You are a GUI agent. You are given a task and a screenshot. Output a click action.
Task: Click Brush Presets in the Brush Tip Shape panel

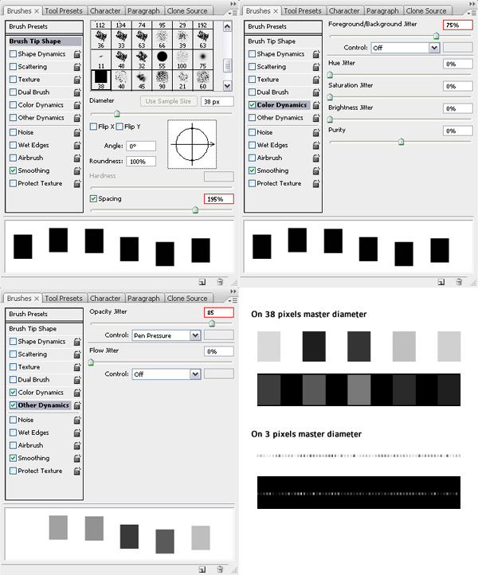pos(44,27)
